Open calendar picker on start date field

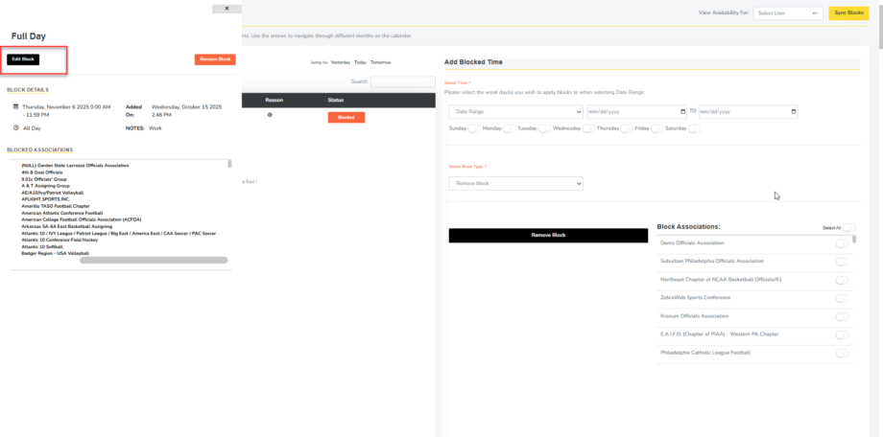tap(681, 111)
